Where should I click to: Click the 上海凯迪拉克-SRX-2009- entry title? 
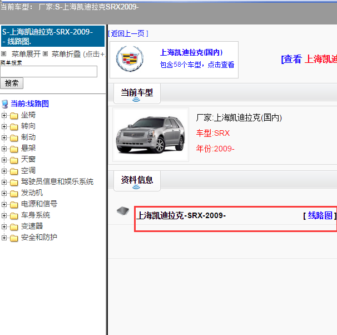coord(181,215)
